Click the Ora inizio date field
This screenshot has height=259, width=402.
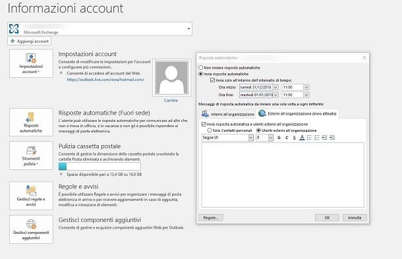[256, 88]
